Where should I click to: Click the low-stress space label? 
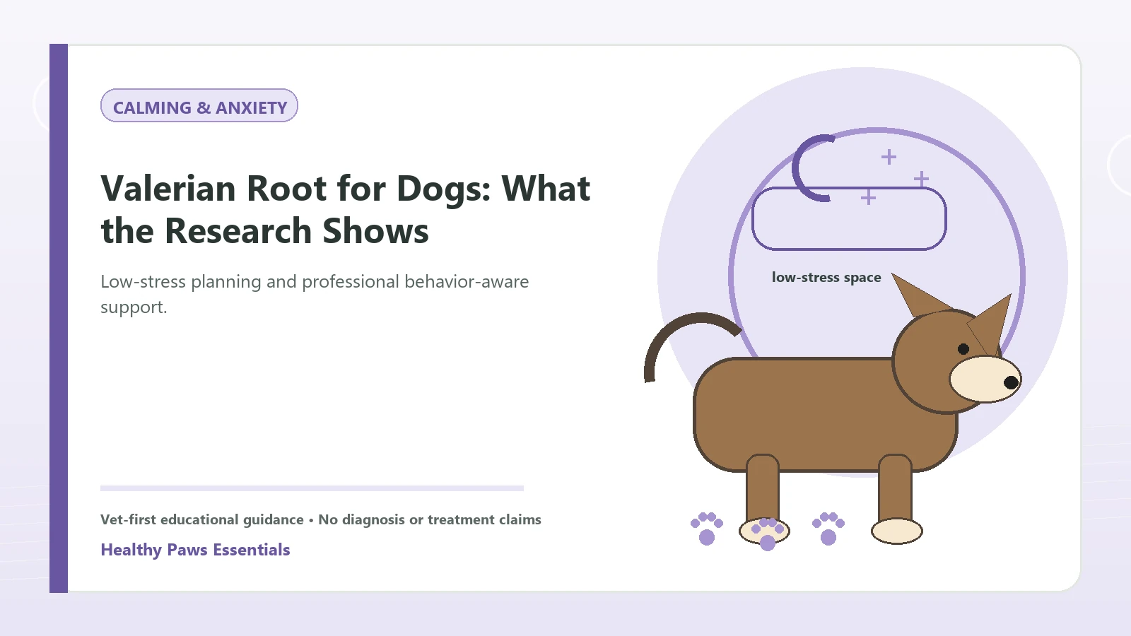point(826,278)
